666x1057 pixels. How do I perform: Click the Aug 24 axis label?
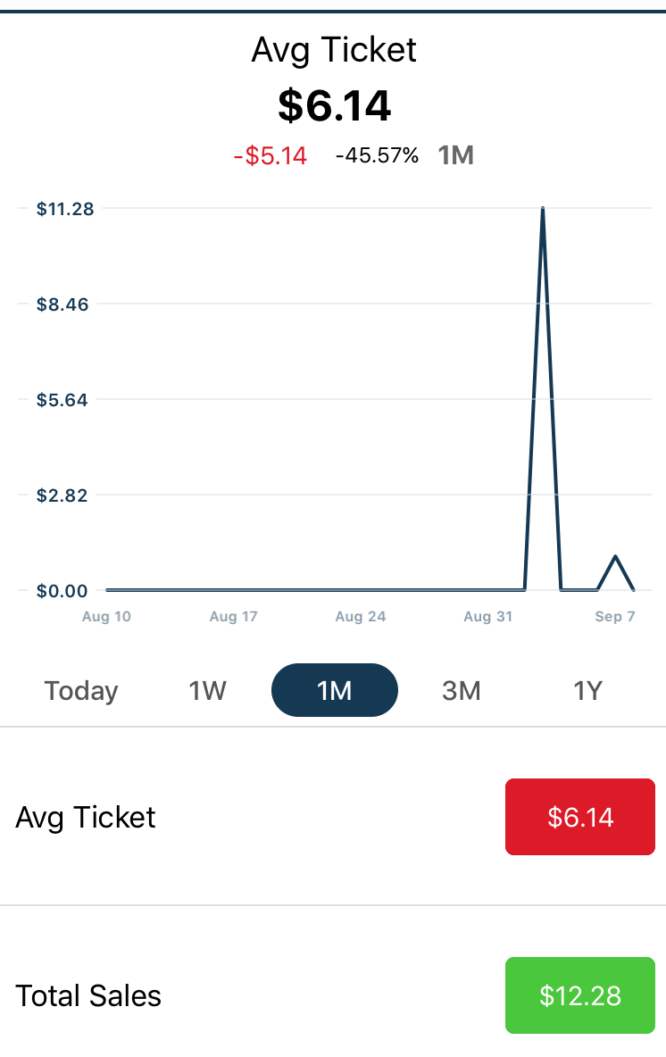click(360, 616)
